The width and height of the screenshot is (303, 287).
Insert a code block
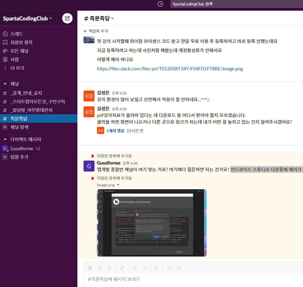pyautogui.click(x=179, y=268)
